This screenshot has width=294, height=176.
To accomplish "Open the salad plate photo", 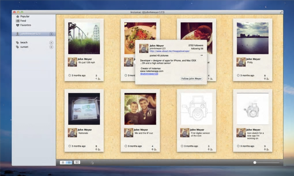I will coord(140,31).
